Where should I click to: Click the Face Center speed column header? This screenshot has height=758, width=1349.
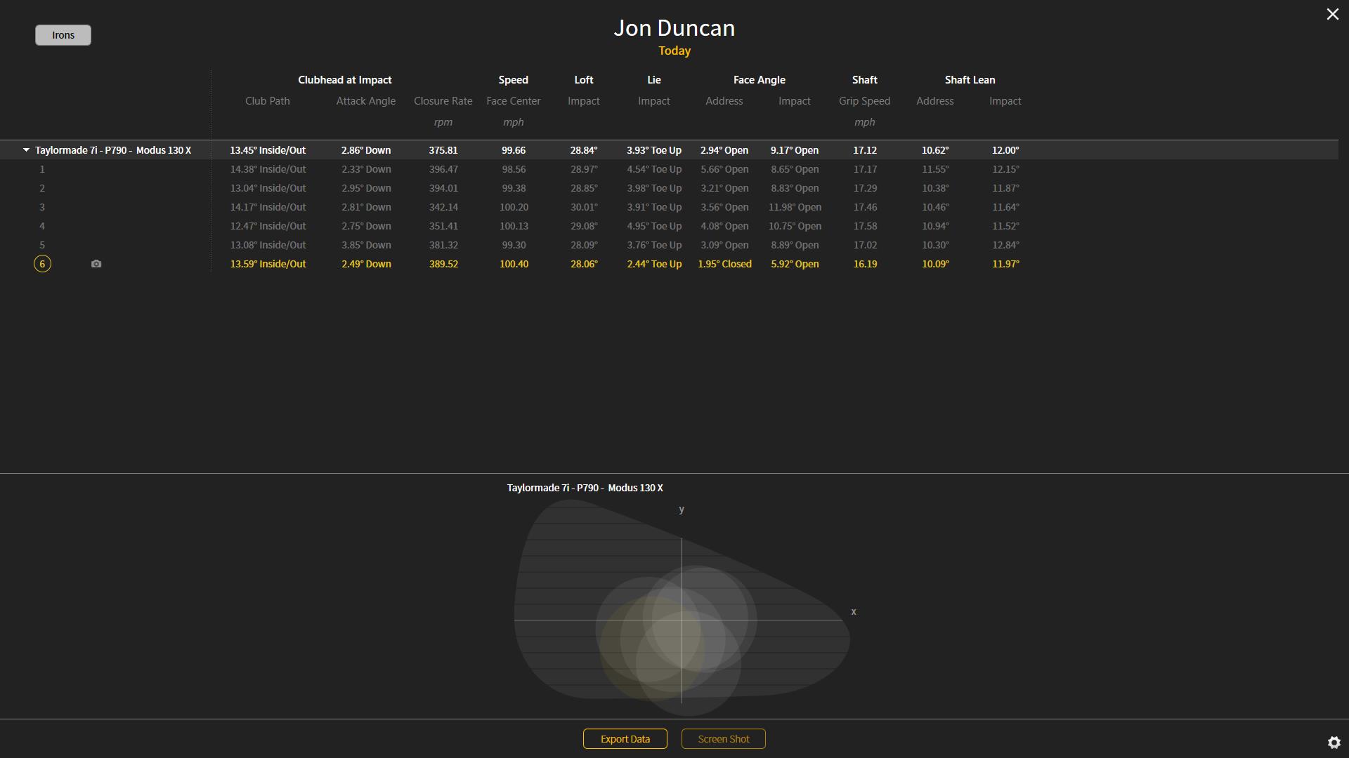pos(514,101)
